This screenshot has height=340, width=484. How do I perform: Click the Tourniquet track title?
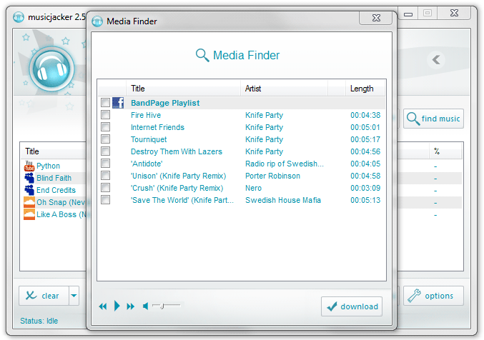[149, 139]
